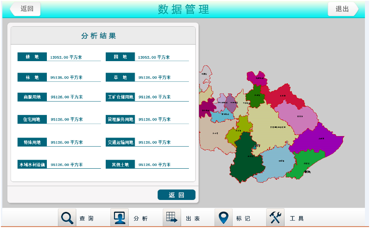This screenshot has width=370, height=228.
Task: Click the 退出 exit button
Action: [x=342, y=9]
